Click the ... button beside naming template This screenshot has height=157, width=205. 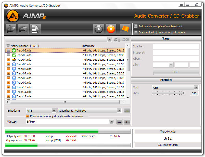pyautogui.click(x=127, y=111)
